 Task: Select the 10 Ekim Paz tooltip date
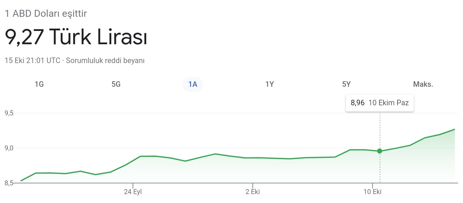(388, 103)
